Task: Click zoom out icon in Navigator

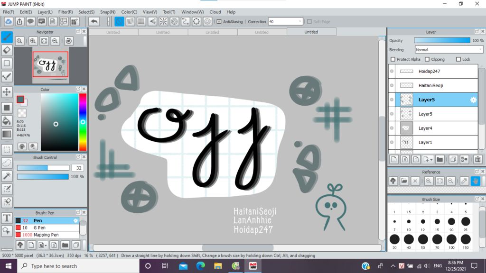Action: (x=55, y=41)
